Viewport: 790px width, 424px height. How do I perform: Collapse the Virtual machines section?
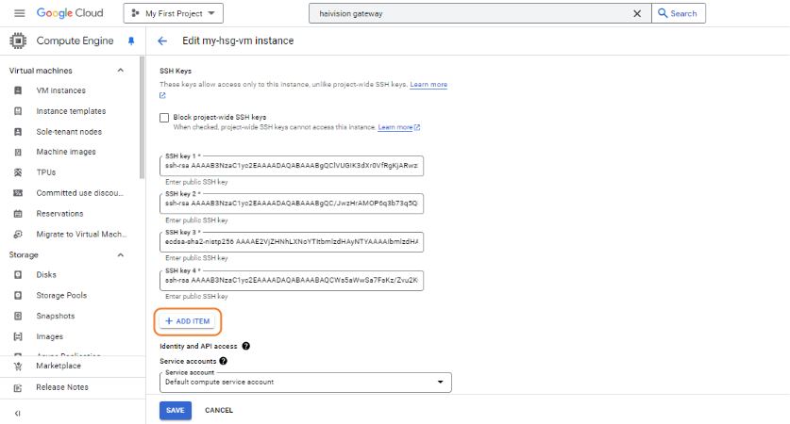click(x=120, y=71)
